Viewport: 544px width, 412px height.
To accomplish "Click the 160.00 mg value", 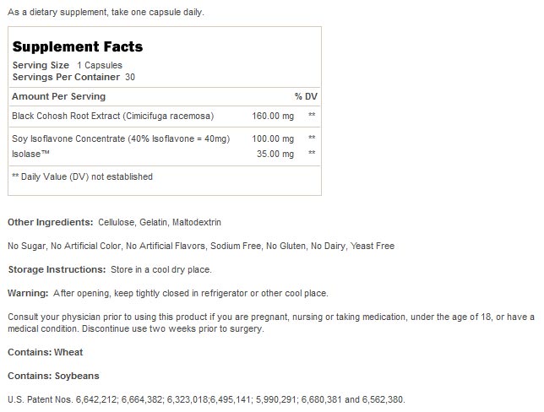I will 273,115.
